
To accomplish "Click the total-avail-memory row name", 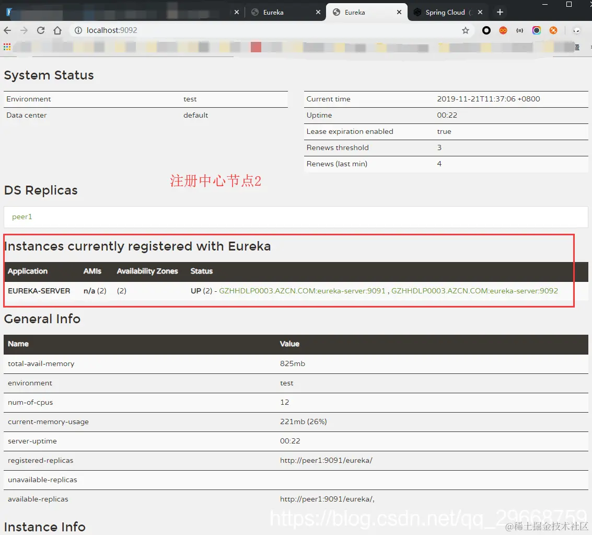I will 41,364.
